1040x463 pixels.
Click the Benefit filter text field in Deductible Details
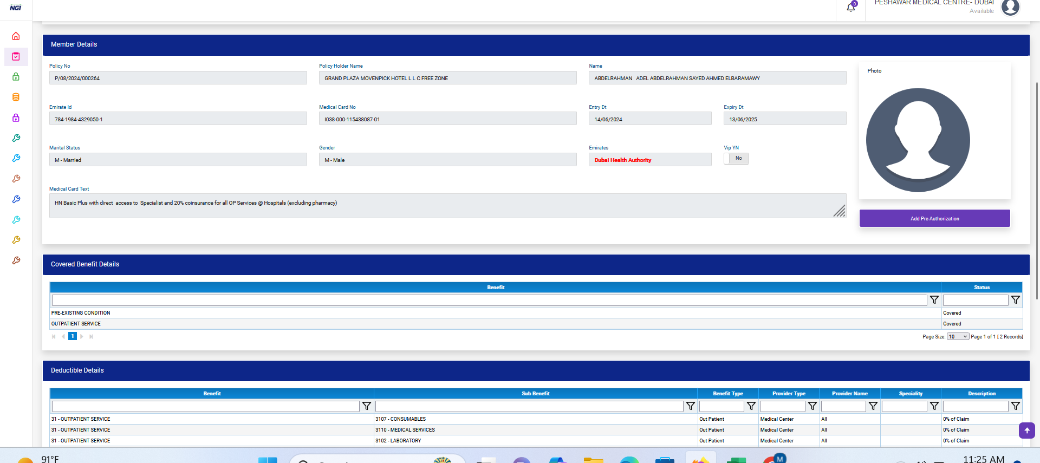click(x=205, y=406)
